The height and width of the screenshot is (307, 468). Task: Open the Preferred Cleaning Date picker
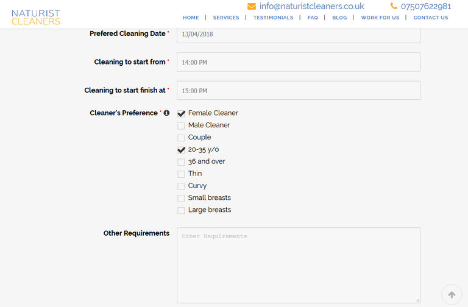coord(298,34)
